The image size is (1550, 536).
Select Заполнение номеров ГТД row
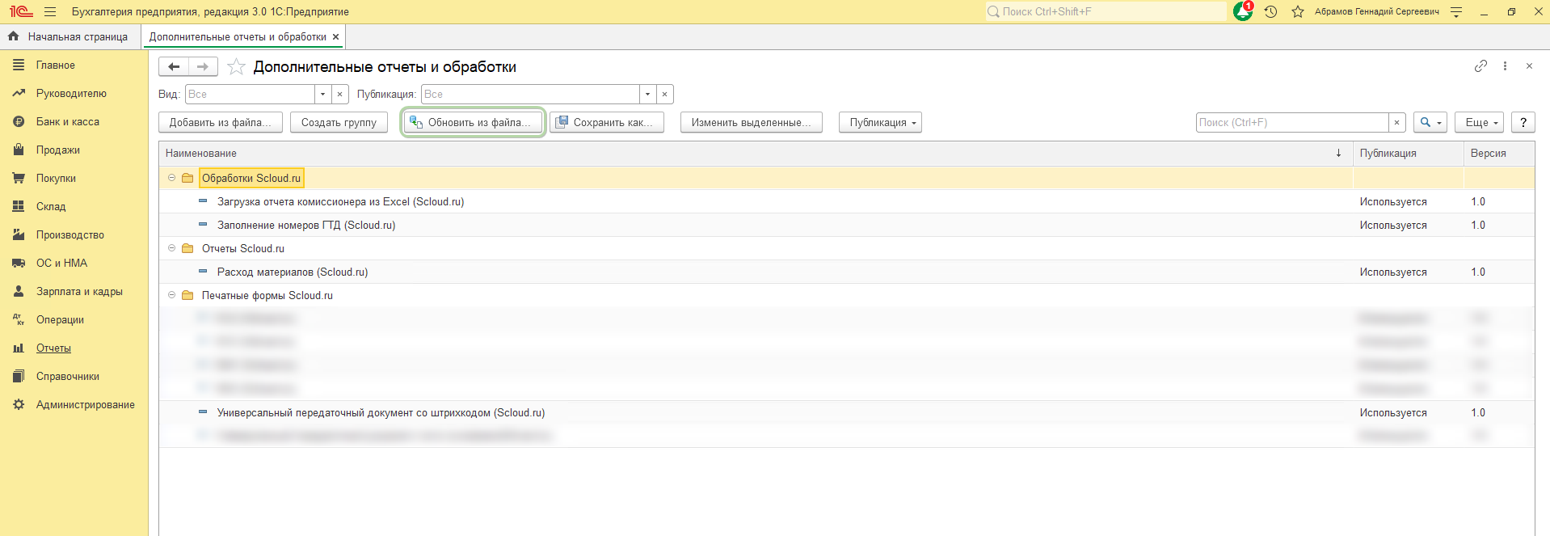click(847, 226)
